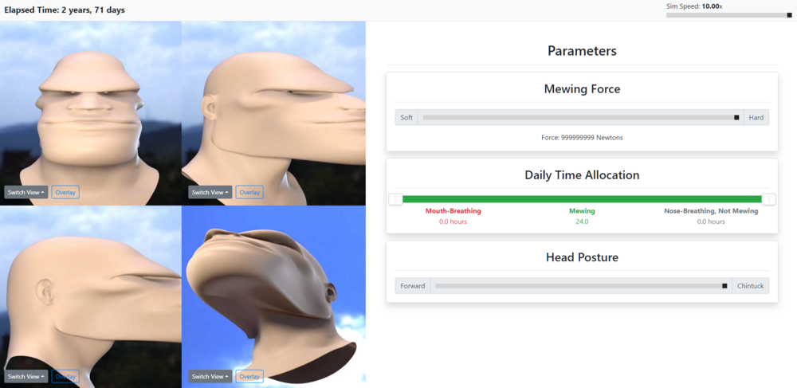Click the Forward label of Head Posture

pos(413,286)
